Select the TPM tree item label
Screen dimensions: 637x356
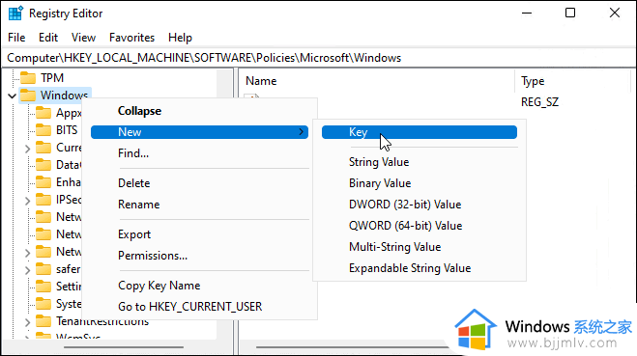52,77
